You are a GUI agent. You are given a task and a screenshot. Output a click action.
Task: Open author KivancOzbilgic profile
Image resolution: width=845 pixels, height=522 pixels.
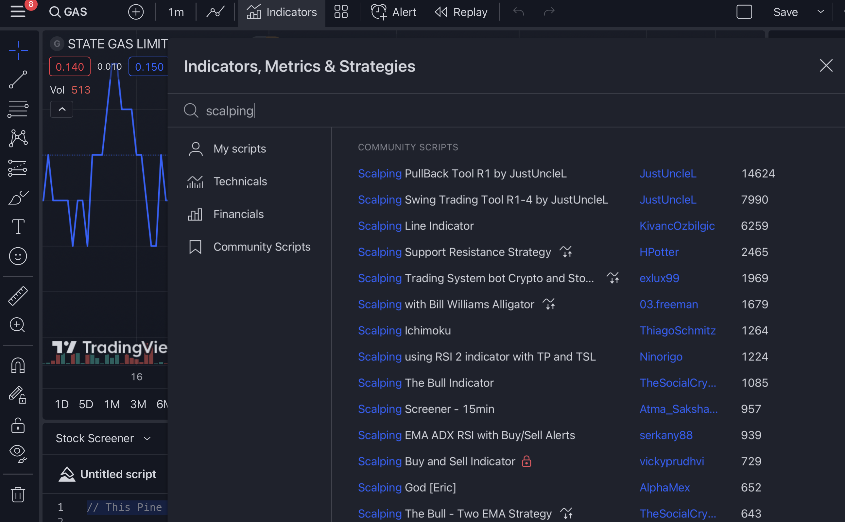677,226
